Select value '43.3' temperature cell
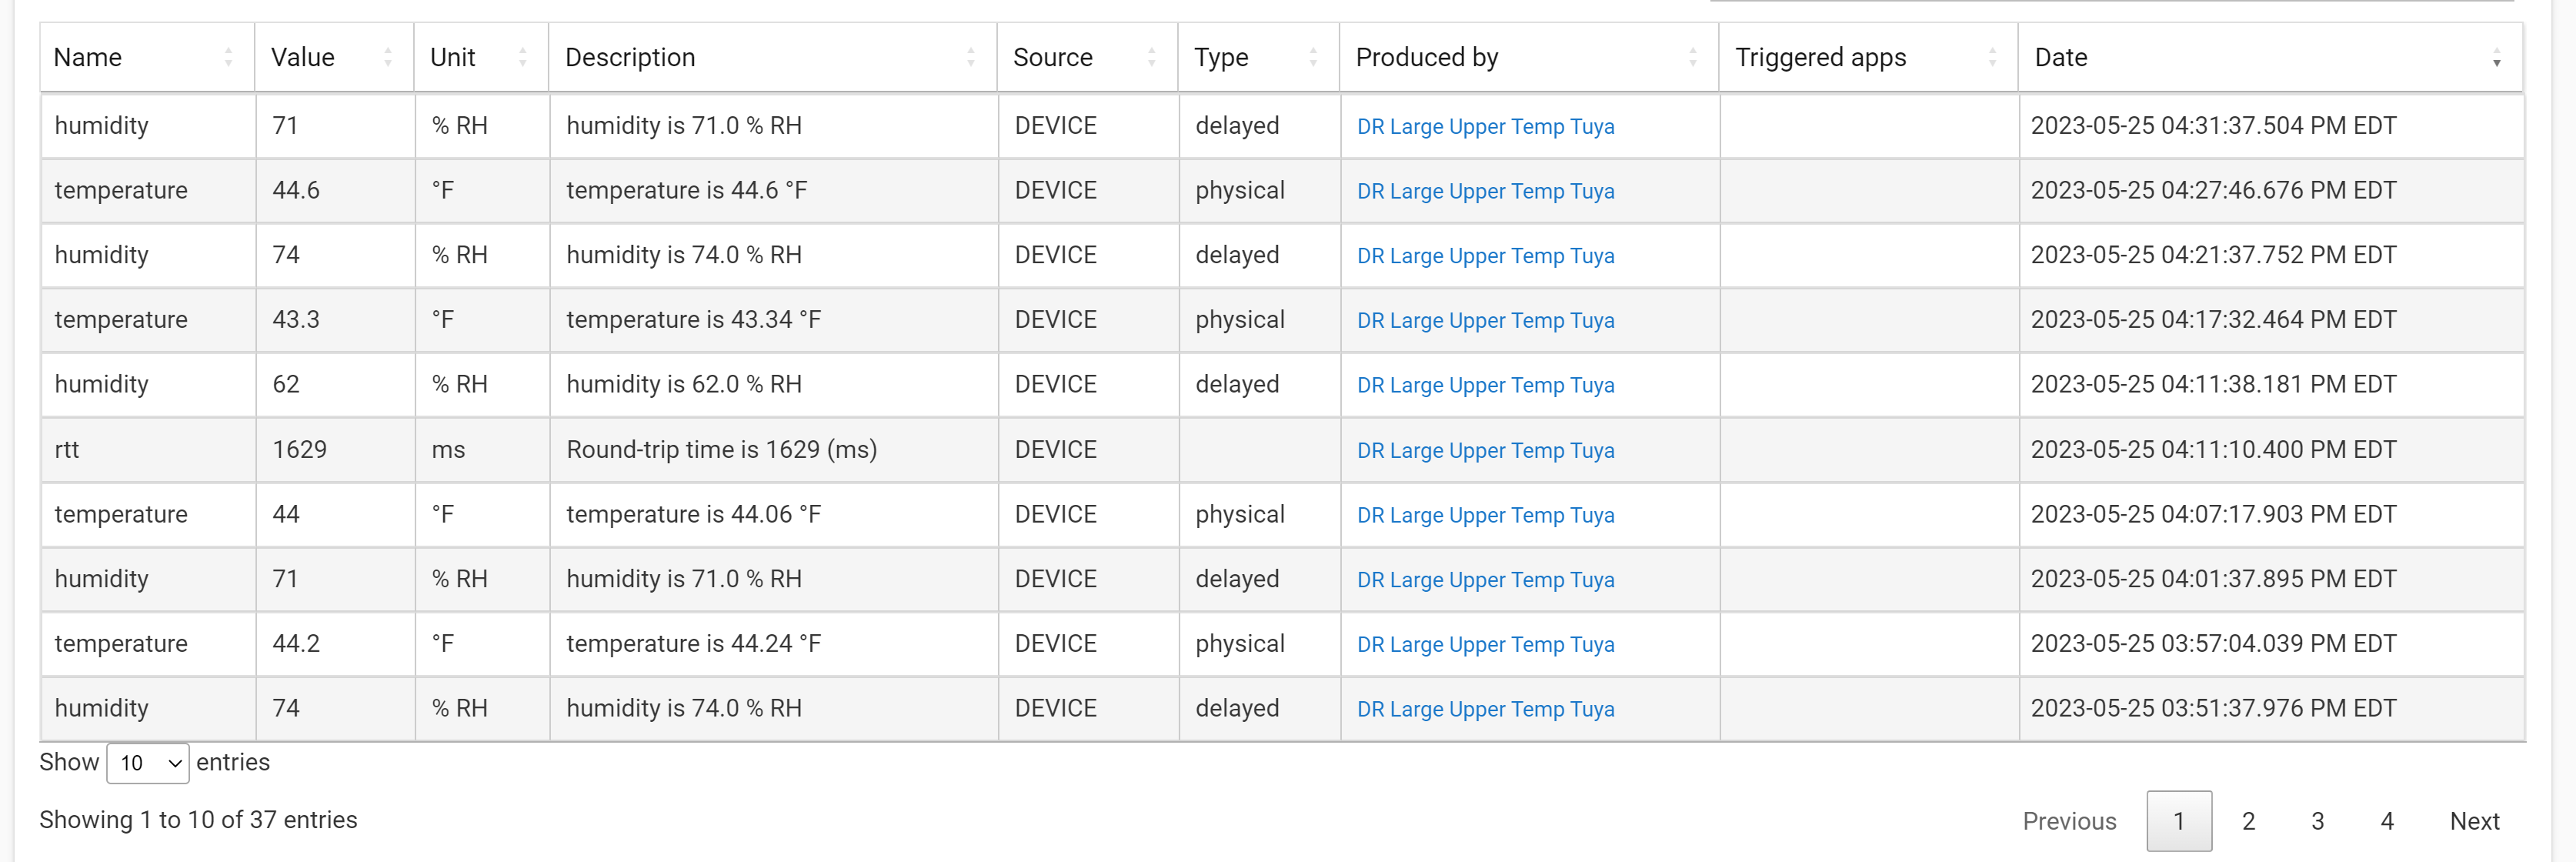The image size is (2576, 862). pos(335,320)
